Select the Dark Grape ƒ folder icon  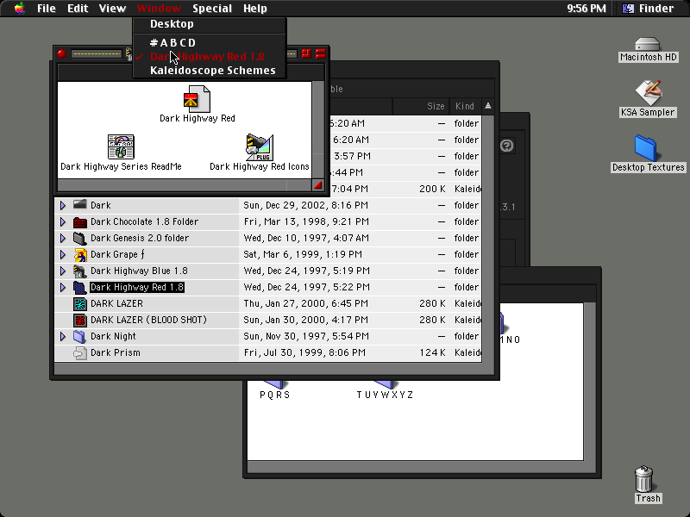79,254
